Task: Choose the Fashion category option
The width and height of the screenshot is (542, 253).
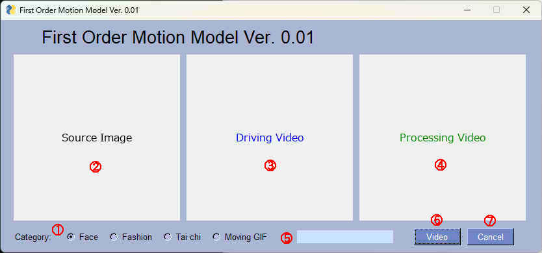Action: coord(114,237)
